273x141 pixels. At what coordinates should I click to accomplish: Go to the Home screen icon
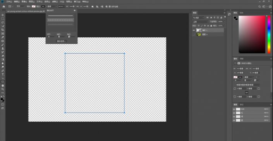coord(3,7)
